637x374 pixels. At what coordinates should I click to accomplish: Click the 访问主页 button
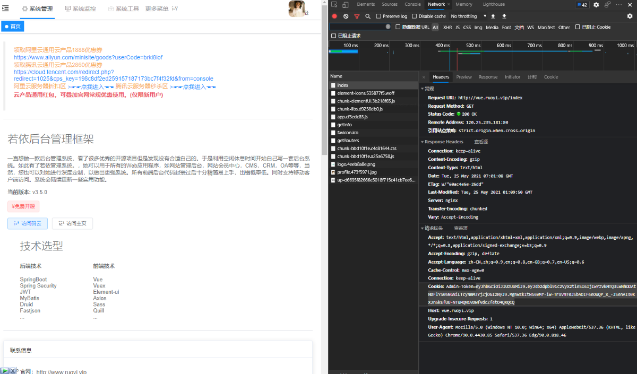(72, 223)
